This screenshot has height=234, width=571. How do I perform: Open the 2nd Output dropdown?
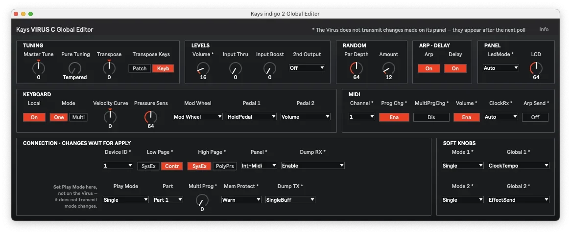(x=307, y=67)
